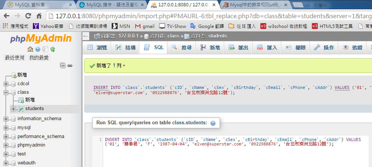372x167 pixels.
Task: Open the TV-Show bookmark
Action: tap(173, 26)
